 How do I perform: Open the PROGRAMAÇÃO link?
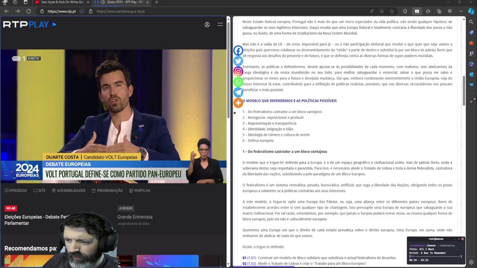coord(107,191)
